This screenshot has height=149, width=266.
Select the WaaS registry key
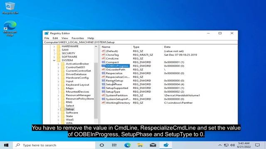click(69, 120)
